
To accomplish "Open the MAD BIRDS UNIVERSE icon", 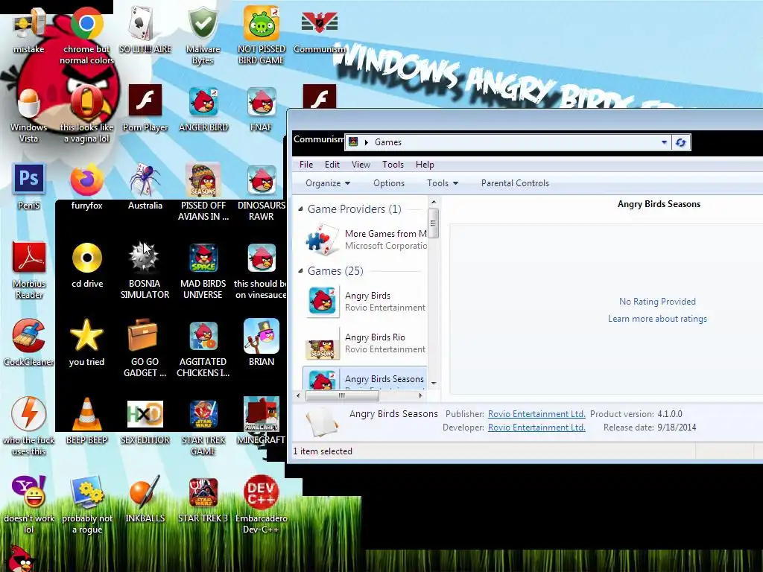I will (203, 270).
